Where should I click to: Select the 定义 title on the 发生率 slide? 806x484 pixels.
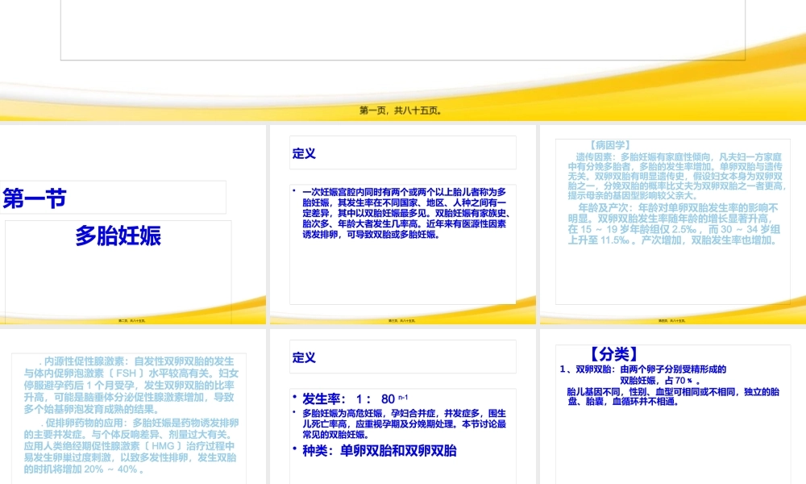pyautogui.click(x=304, y=357)
